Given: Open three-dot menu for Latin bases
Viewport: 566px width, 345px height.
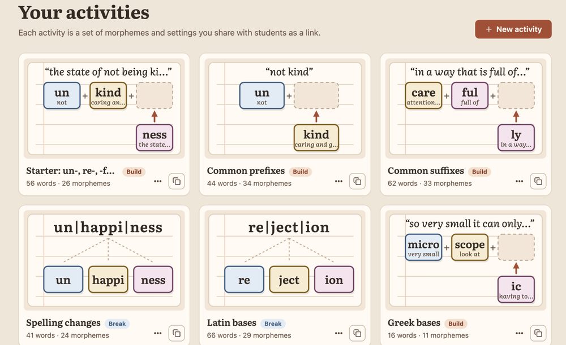Looking at the screenshot, I should pyautogui.click(x=338, y=333).
